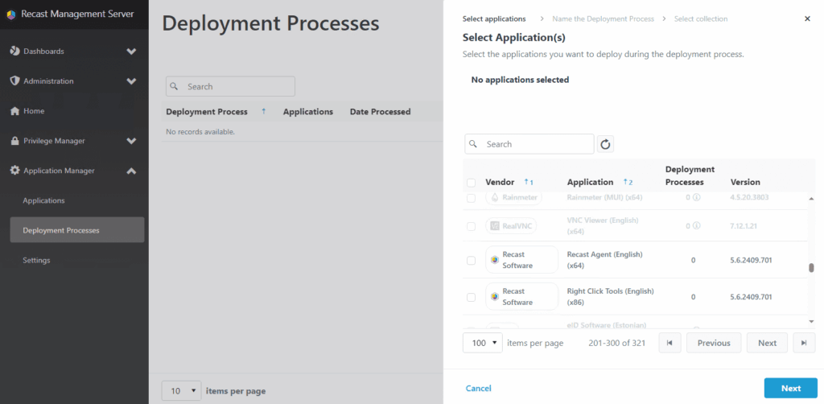Jump to first page of applications
Image resolution: width=824 pixels, height=404 pixels.
pos(669,343)
